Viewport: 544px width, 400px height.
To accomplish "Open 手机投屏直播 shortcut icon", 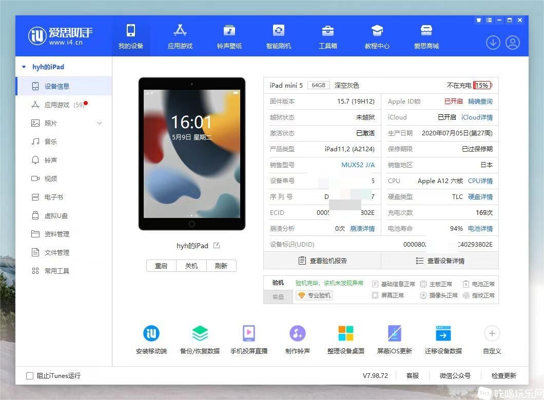I will 249,333.
